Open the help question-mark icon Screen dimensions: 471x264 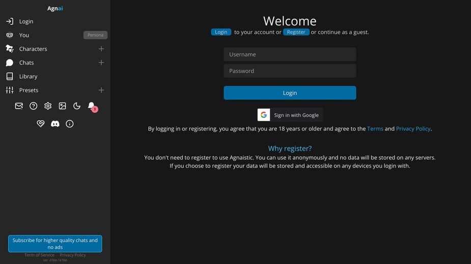coord(33,106)
